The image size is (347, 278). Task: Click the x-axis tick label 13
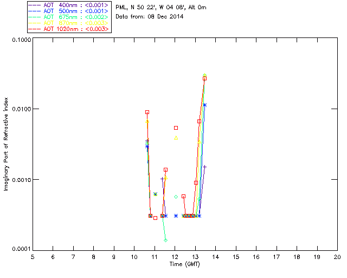coord(195,257)
